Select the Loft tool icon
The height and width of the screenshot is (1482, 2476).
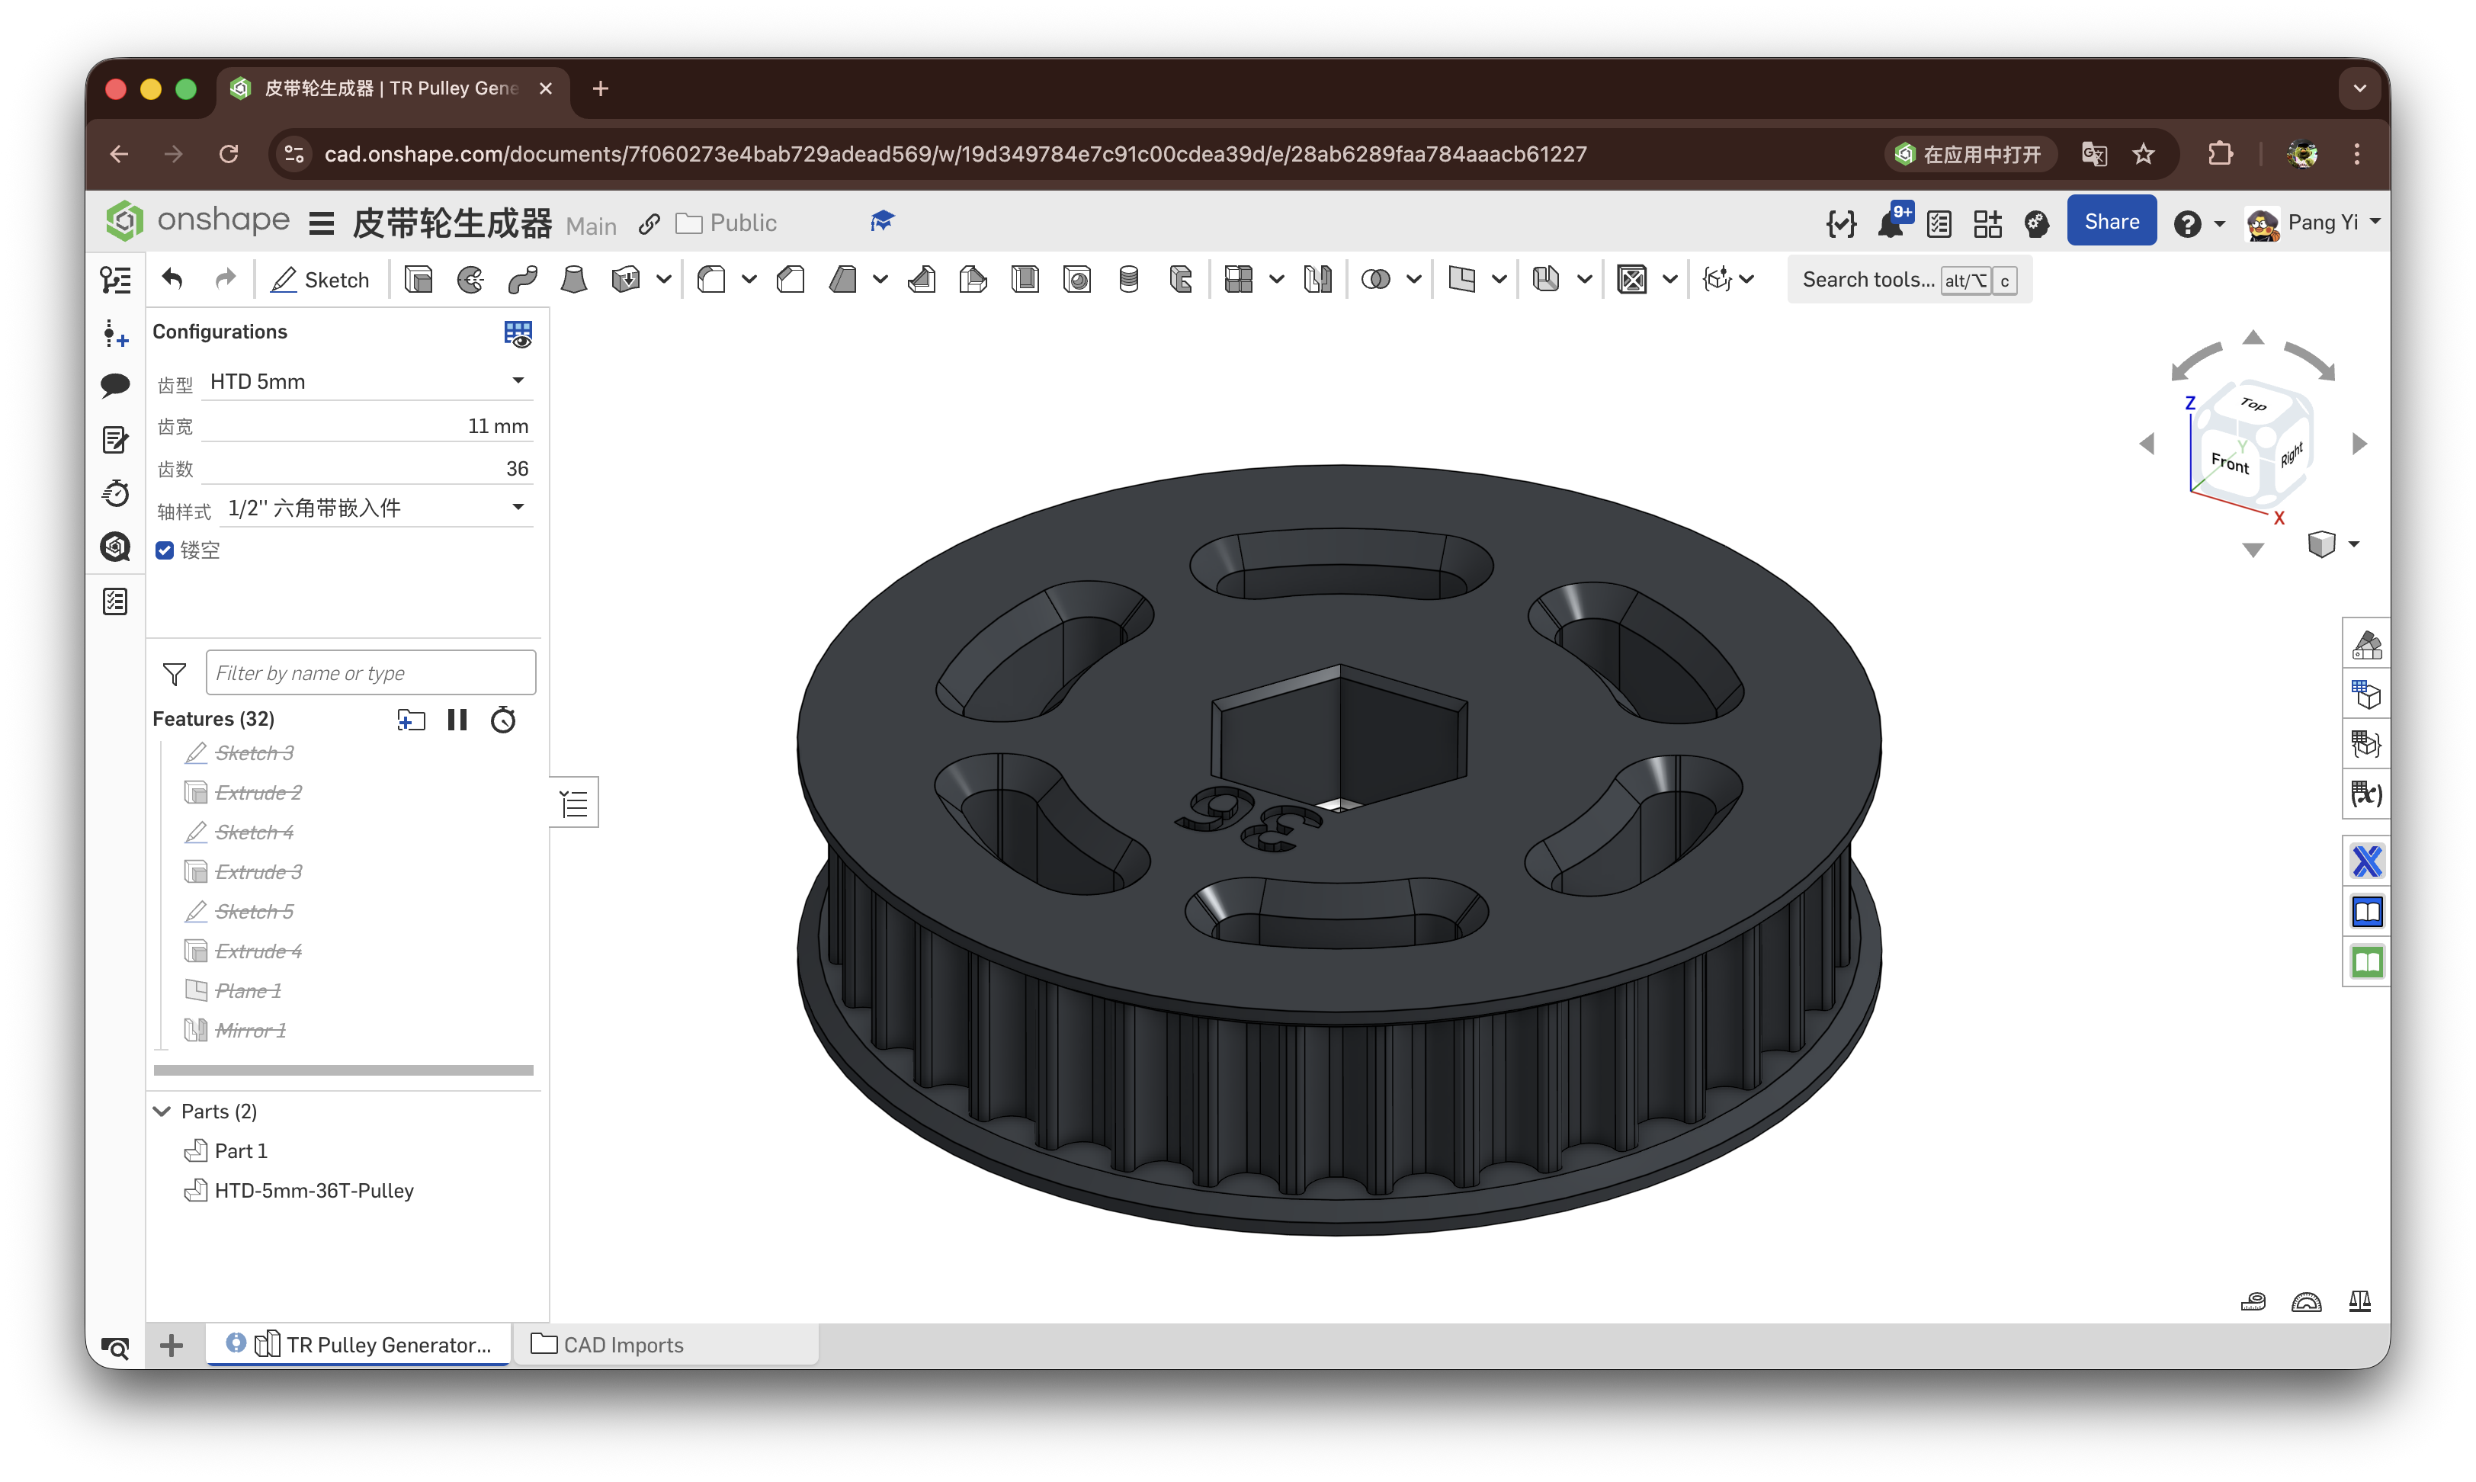point(574,280)
